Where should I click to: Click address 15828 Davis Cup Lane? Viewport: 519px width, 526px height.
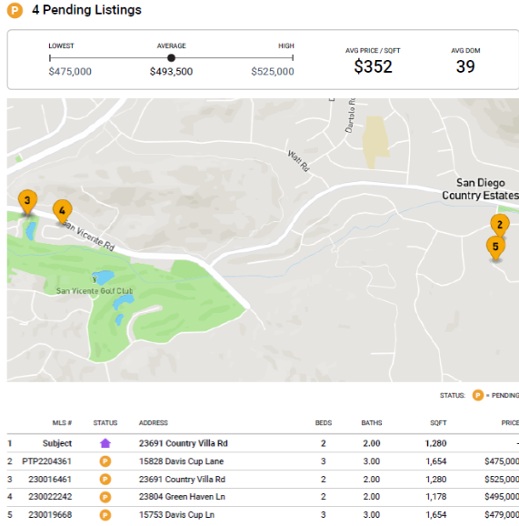[x=181, y=461]
